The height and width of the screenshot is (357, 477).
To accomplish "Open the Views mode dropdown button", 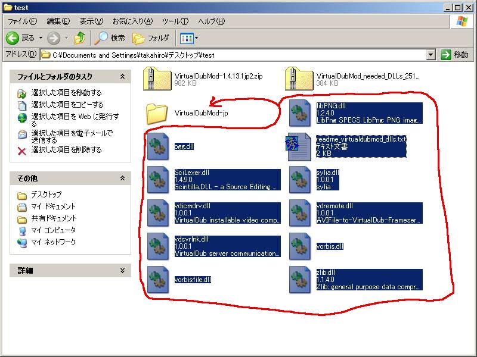I will click(189, 38).
